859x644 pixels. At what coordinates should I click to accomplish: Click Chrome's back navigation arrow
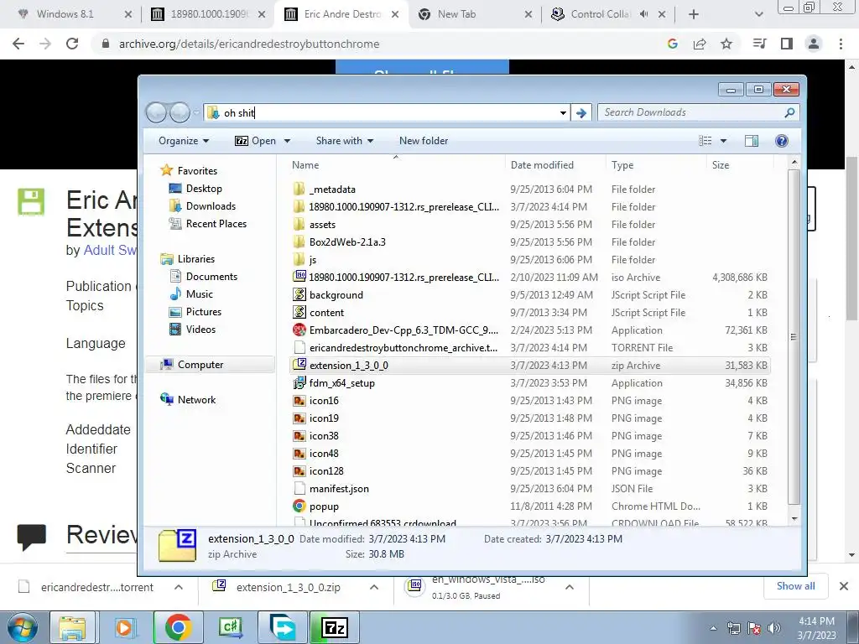click(18, 44)
